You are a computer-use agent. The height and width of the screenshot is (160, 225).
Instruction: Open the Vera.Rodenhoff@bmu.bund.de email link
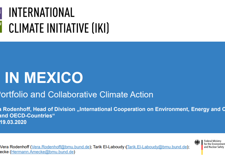pyautogui.click(x=60, y=147)
